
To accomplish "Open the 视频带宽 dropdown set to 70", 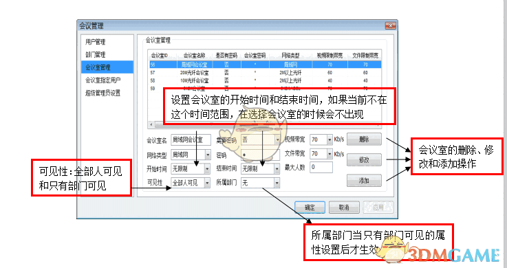I will tap(330, 139).
